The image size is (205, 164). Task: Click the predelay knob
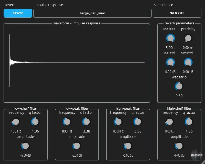[188, 38]
